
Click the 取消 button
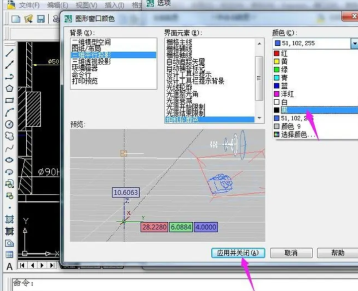291,253
